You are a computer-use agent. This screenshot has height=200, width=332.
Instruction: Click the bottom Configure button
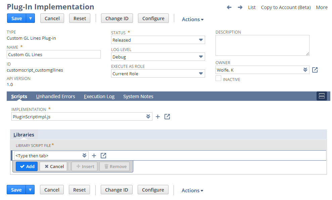(x=153, y=190)
